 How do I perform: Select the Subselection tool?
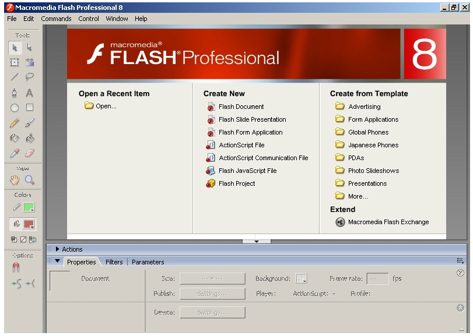29,48
